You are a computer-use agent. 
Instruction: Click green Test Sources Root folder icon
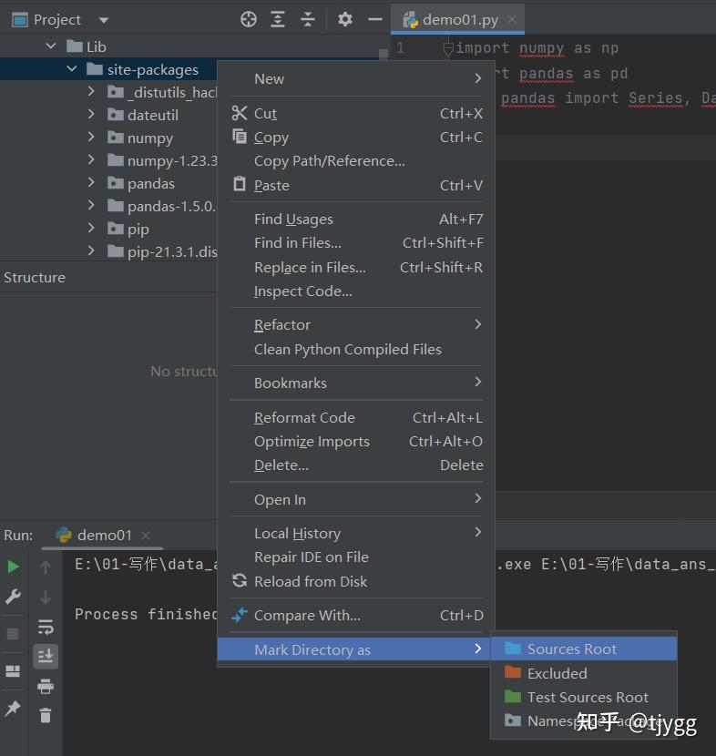pos(513,696)
